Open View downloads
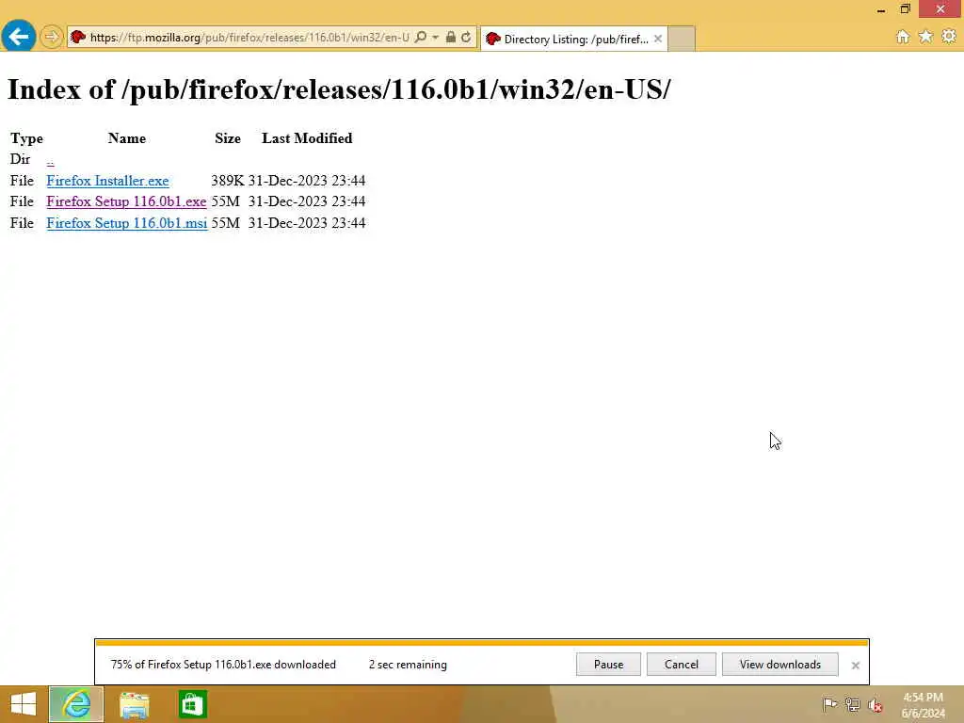Image resolution: width=964 pixels, height=723 pixels. 780,665
